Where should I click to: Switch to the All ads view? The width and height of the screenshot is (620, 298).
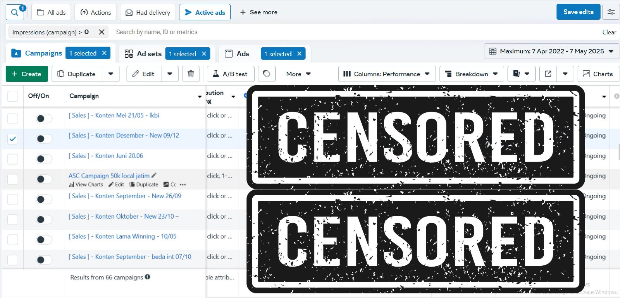pyautogui.click(x=51, y=12)
